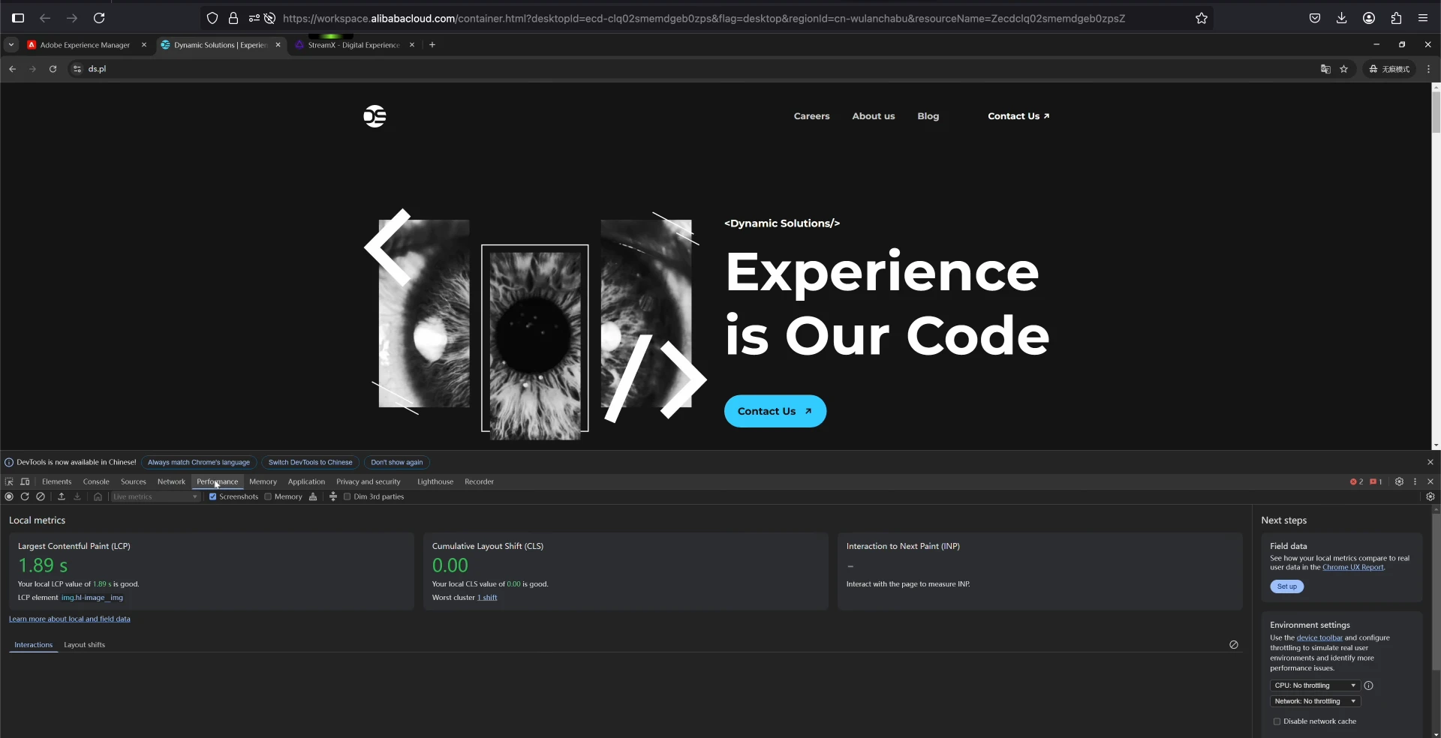This screenshot has height=738, width=1441.
Task: Switch to the Application tab
Action: pos(306,481)
